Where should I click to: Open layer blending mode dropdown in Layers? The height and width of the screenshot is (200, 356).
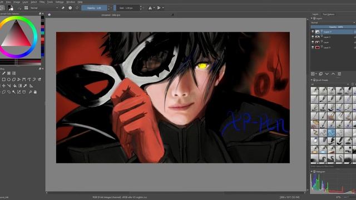(333, 23)
